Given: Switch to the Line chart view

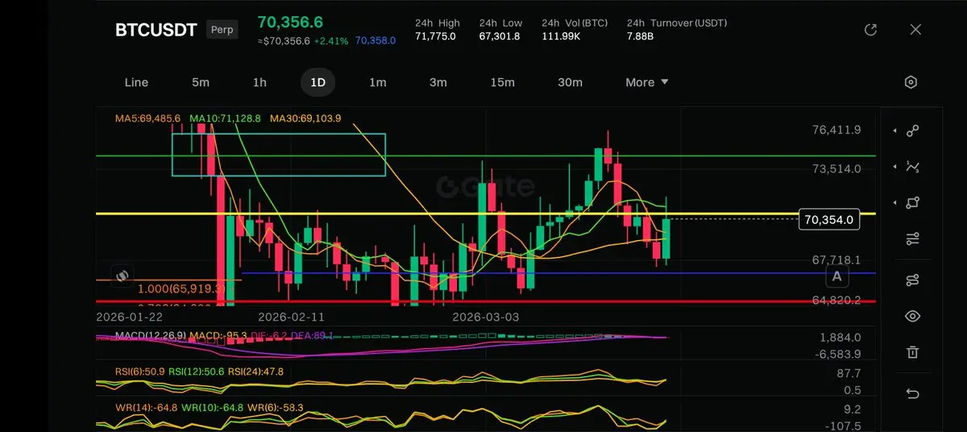Looking at the screenshot, I should point(136,82).
